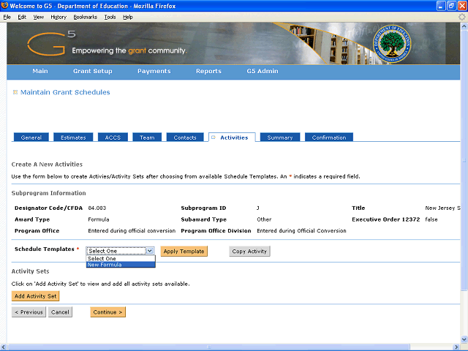Switch to the Team tab
The height and width of the screenshot is (351, 468).
coord(147,137)
